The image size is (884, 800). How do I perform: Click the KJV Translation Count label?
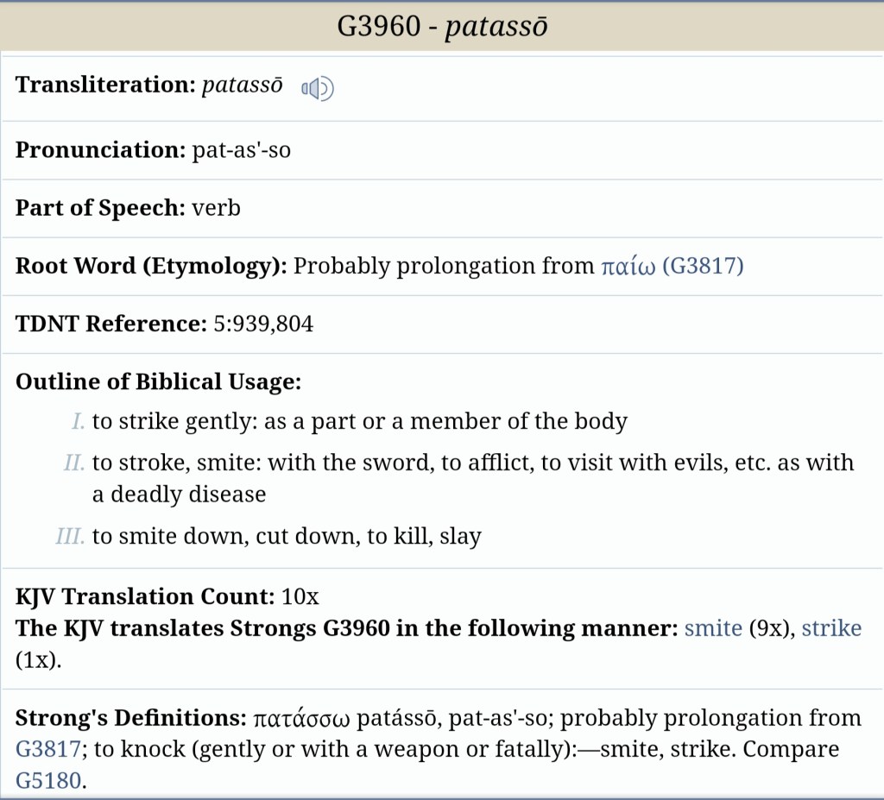(x=144, y=596)
